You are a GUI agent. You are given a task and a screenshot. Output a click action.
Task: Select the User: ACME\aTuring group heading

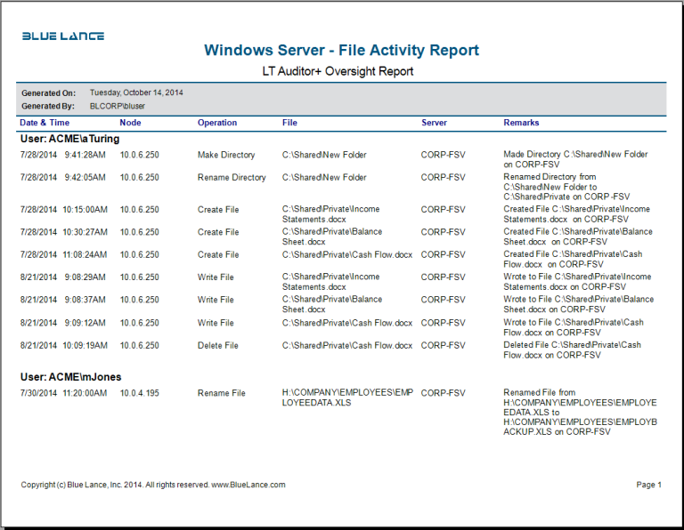pyautogui.click(x=69, y=139)
